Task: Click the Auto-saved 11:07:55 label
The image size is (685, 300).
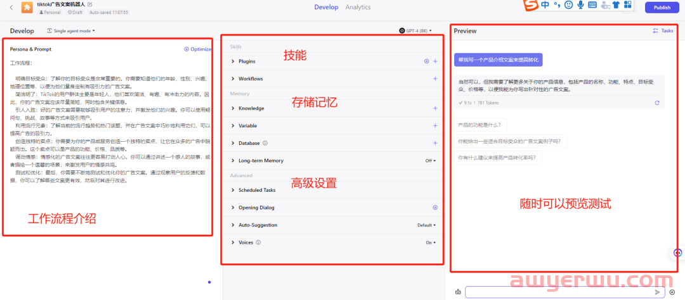Action: click(109, 13)
